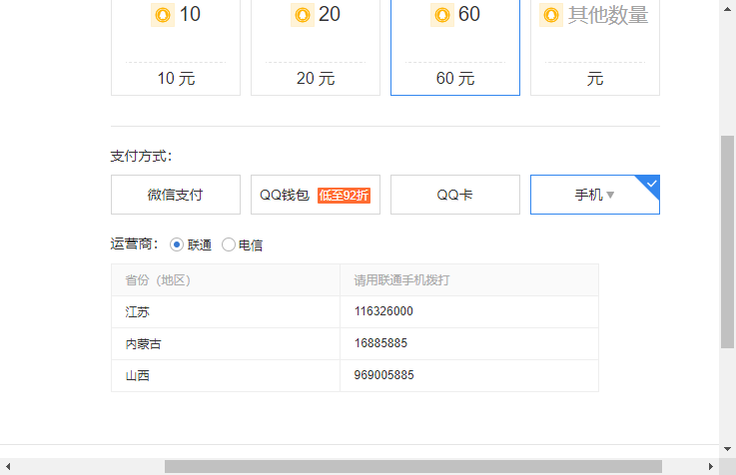Viewport: 736px width, 475px height.
Task: Click the horizontal scrollbar thumb
Action: pos(413,467)
